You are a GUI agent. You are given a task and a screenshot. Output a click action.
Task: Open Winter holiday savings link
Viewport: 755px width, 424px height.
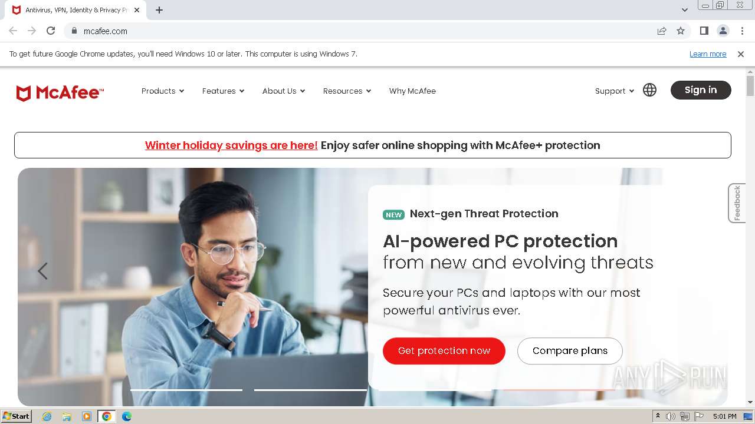[231, 145]
